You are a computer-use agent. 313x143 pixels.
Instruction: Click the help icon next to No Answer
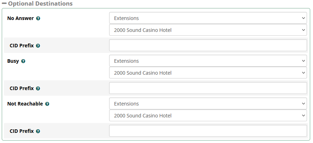pyautogui.click(x=38, y=18)
